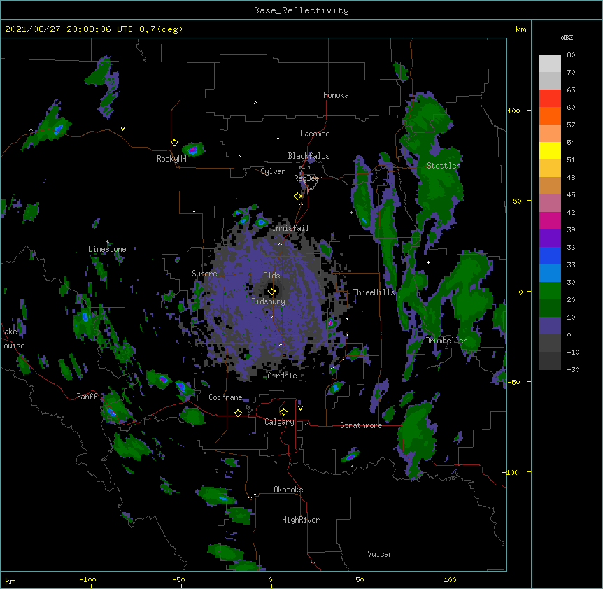Select the yellow diamond marker under Cochrane label

238,413
